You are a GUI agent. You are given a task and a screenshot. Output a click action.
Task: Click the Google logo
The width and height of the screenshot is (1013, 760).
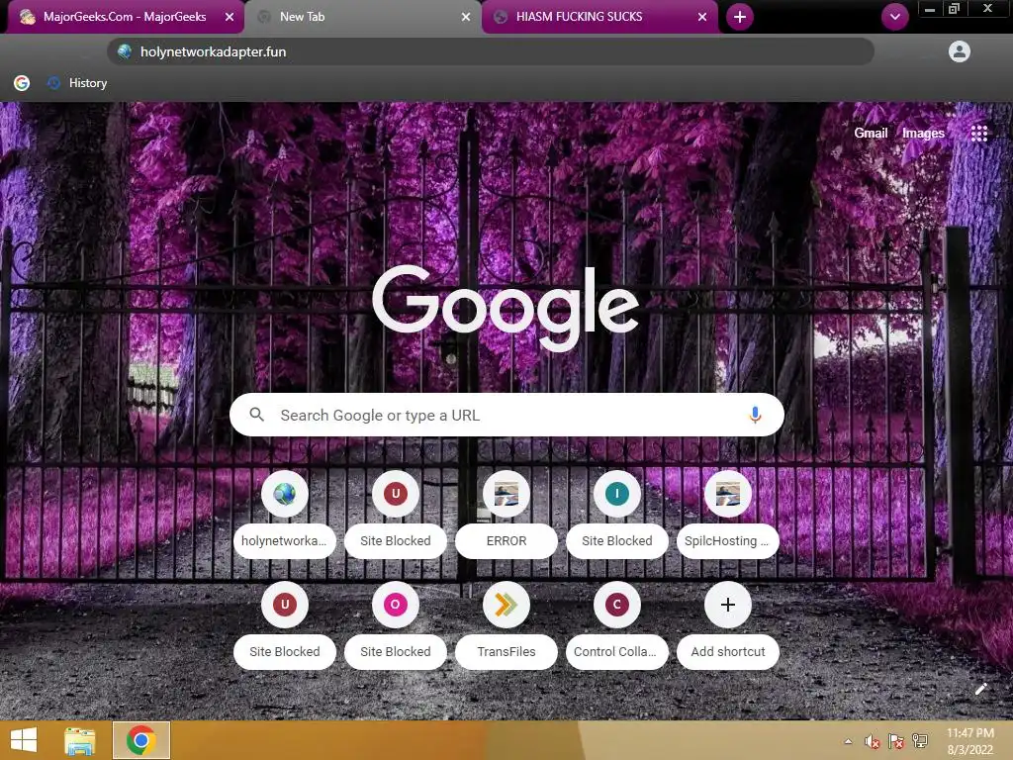pyautogui.click(x=506, y=307)
